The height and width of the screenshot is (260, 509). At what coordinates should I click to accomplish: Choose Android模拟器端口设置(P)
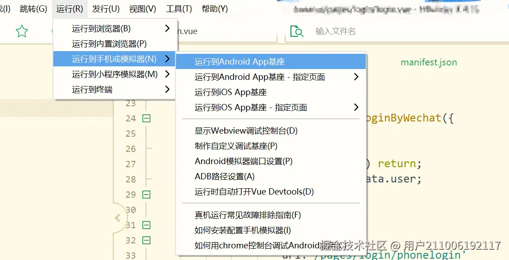pyautogui.click(x=271, y=161)
